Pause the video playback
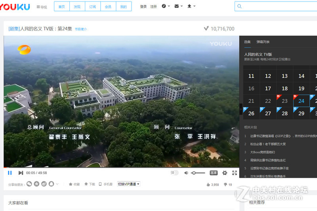The height and width of the screenshot is (211, 317). pyautogui.click(x=10, y=173)
